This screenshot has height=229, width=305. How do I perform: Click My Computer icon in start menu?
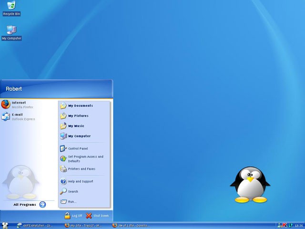63,136
